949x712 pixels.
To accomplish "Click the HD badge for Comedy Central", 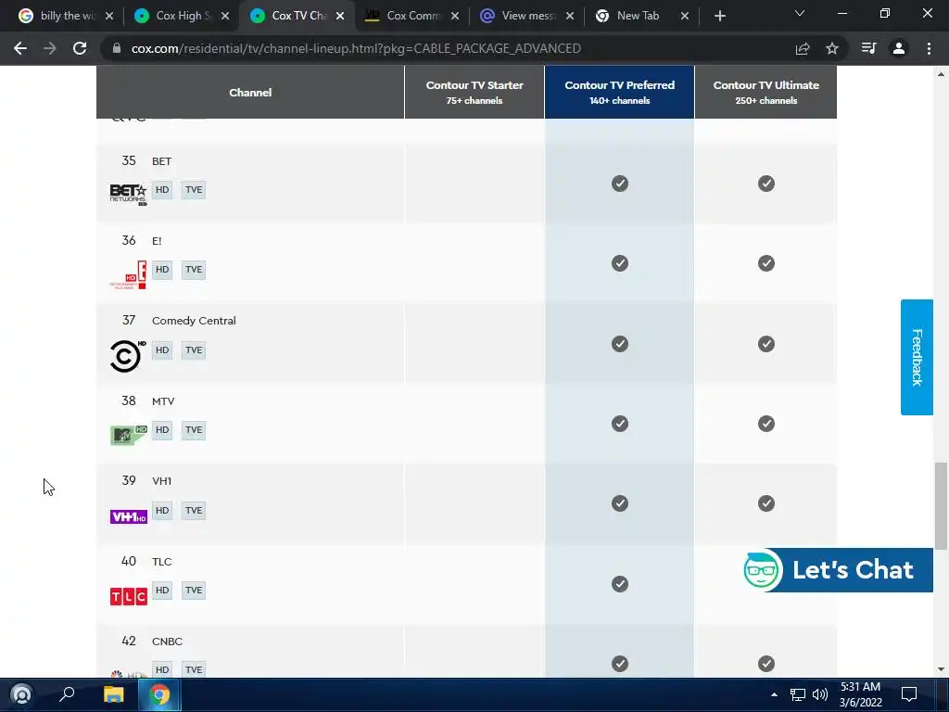I will [162, 350].
